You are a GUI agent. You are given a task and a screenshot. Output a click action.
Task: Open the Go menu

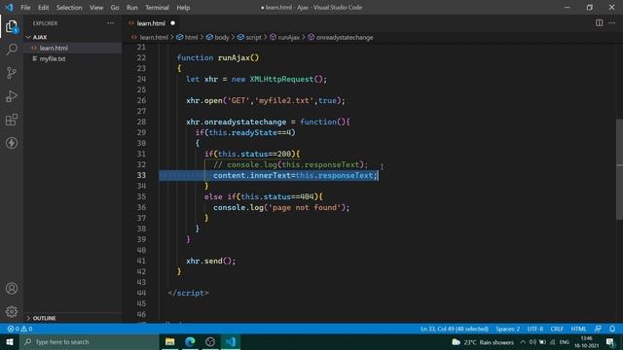pyautogui.click(x=115, y=8)
